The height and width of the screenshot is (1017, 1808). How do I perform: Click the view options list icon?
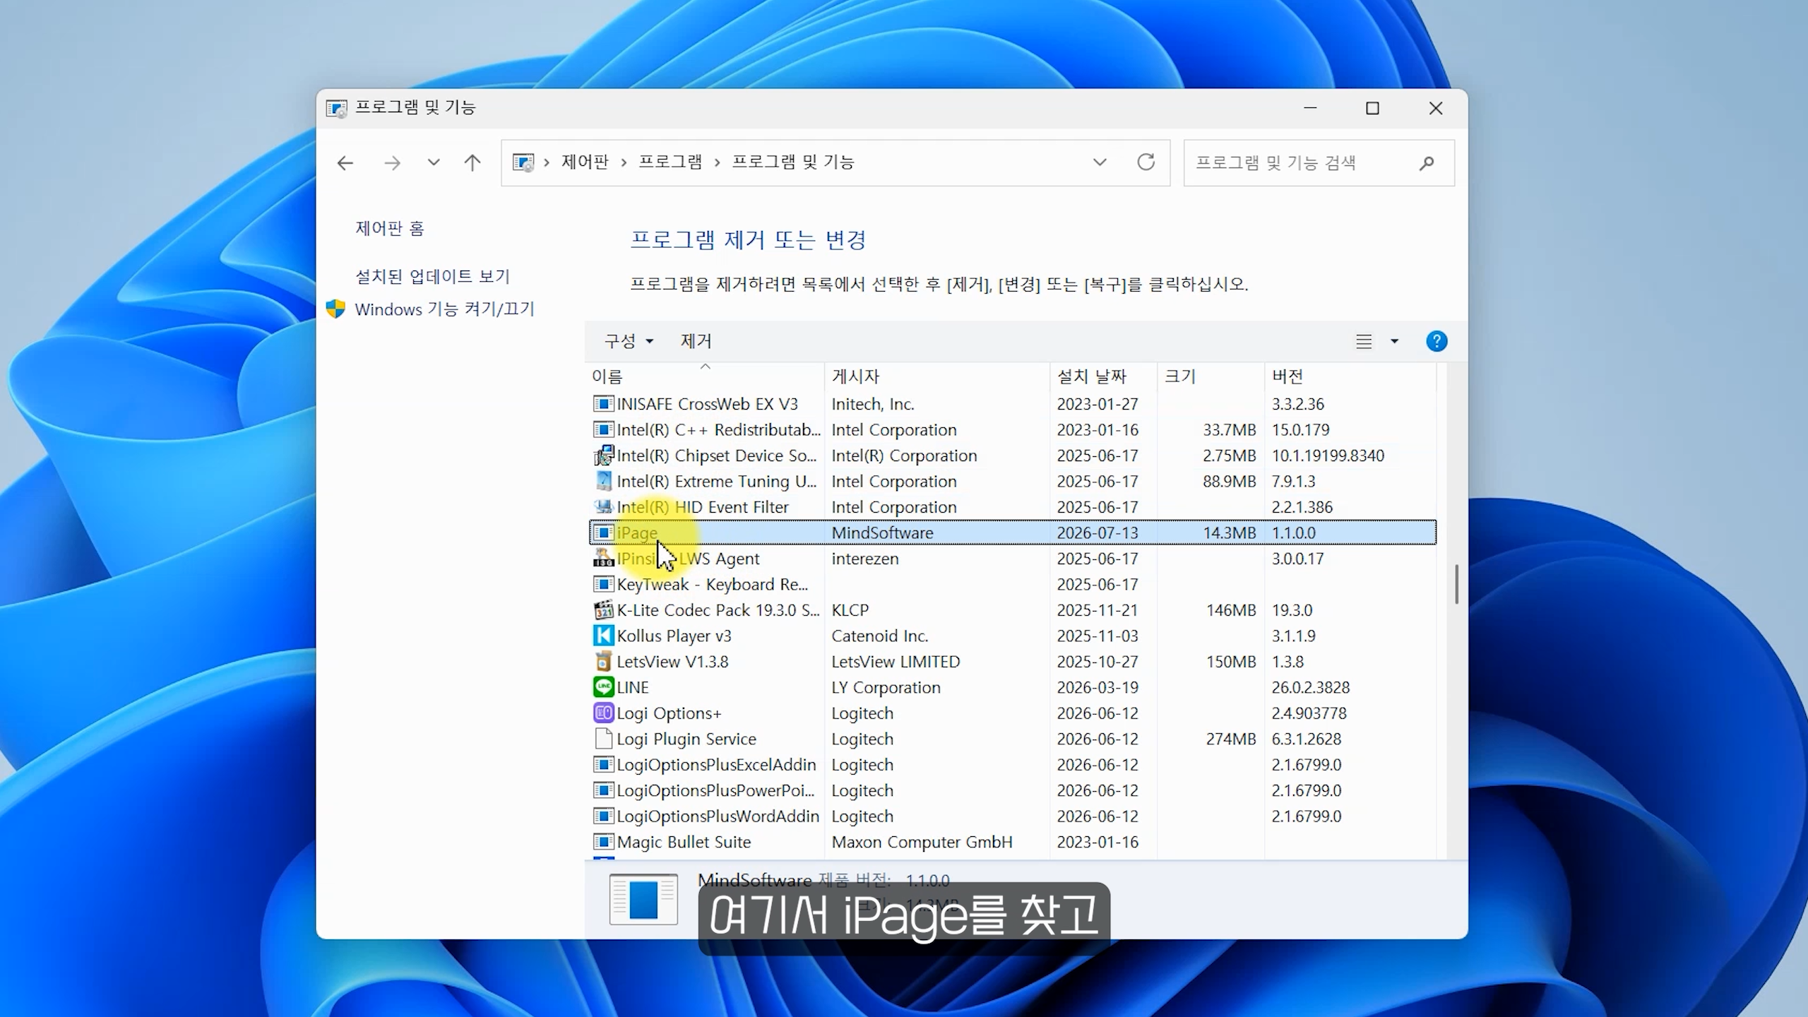[x=1364, y=342]
